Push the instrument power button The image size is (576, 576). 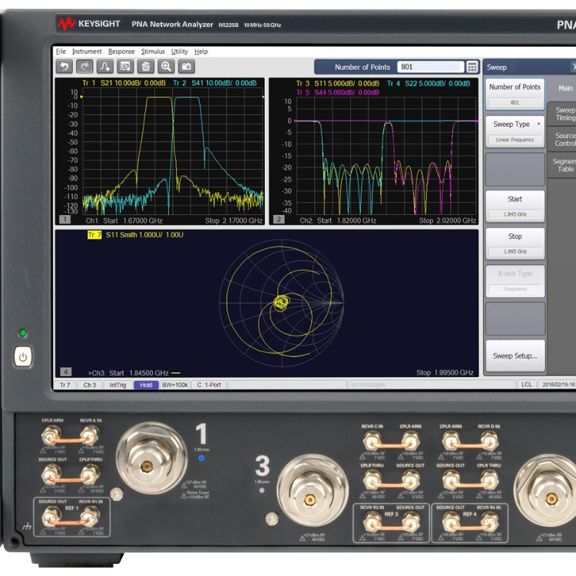[x=23, y=356]
